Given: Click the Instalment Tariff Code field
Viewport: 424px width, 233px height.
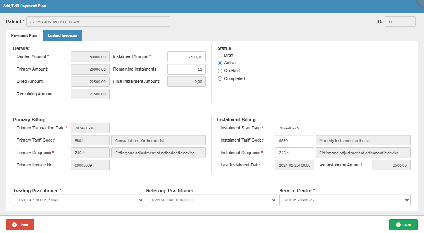Looking at the screenshot, I should coord(294,140).
